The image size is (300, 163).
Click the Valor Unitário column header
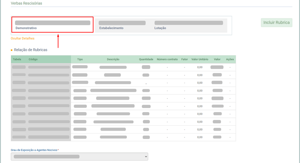coord(200,59)
